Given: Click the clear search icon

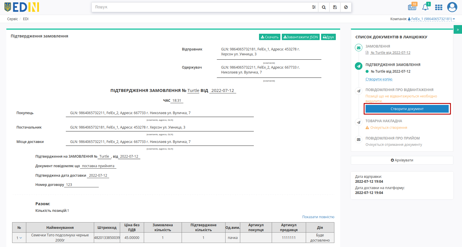Looking at the screenshot, I should point(346,7).
